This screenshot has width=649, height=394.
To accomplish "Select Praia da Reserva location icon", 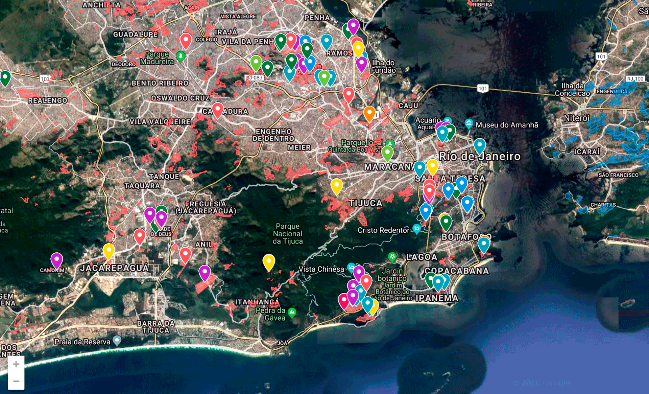I will pos(117,340).
